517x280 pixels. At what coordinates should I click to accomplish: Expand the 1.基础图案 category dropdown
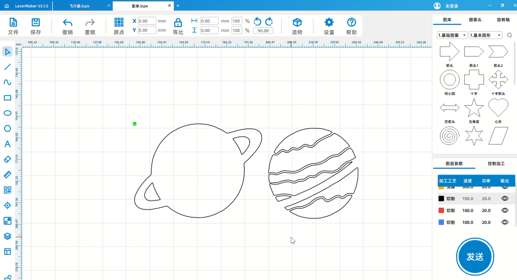452,35
